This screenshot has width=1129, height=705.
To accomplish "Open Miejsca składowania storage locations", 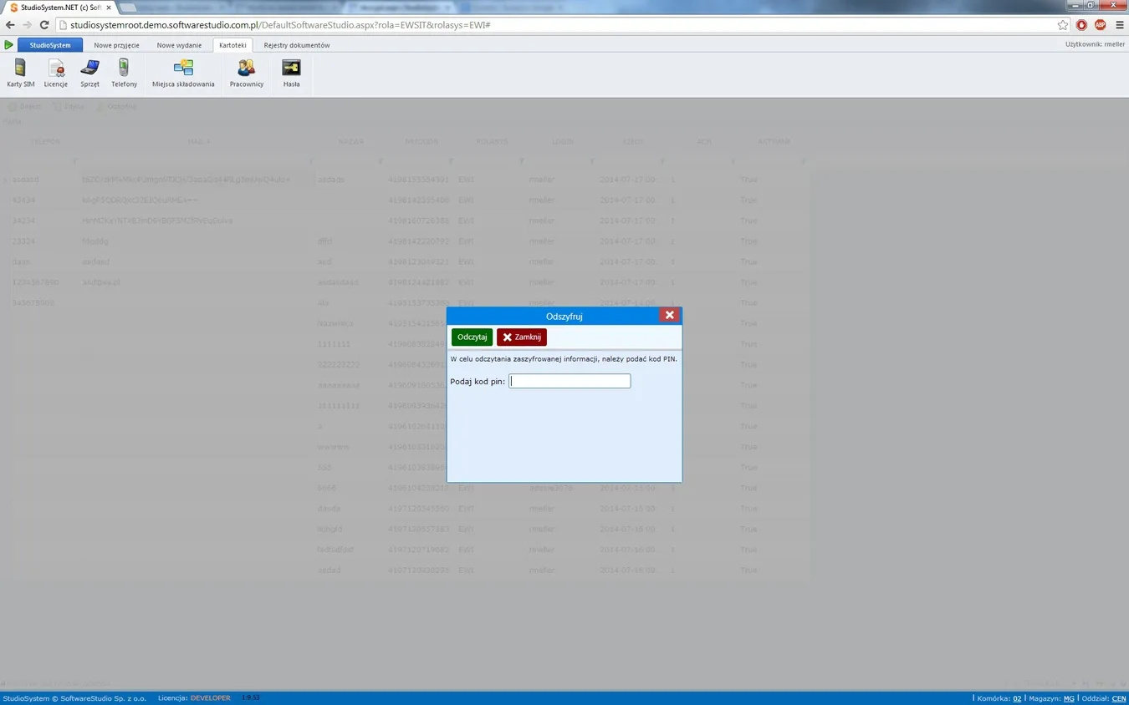I will (183, 74).
